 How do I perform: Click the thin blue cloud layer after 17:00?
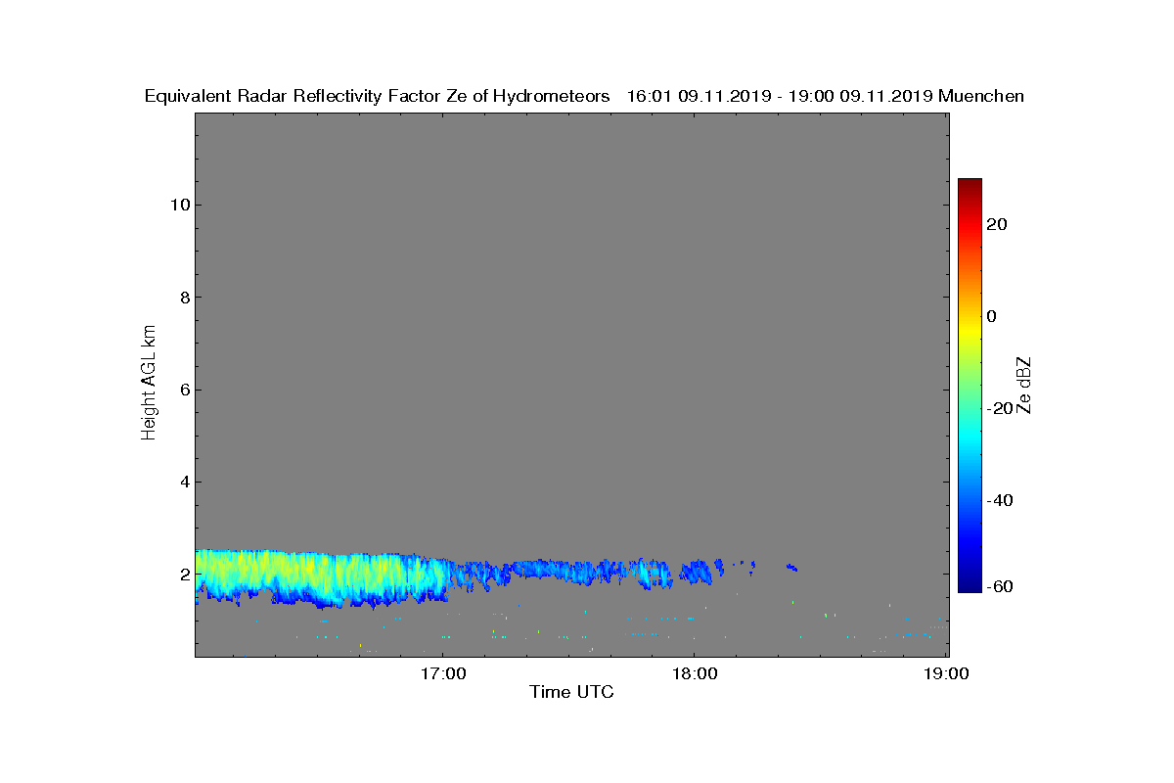563,574
